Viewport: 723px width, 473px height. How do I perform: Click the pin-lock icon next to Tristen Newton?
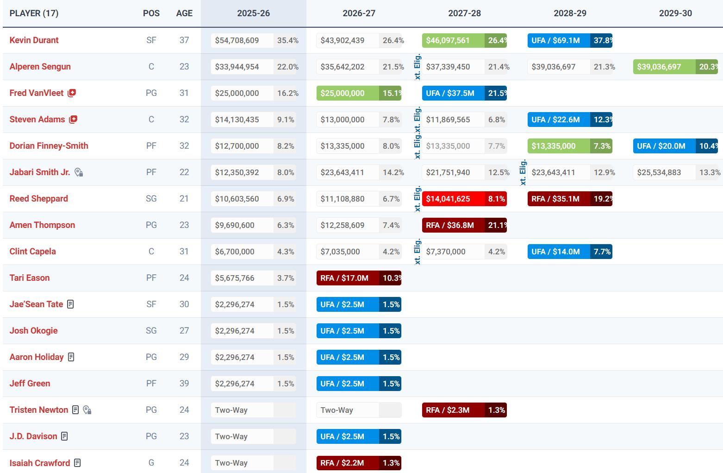87,410
